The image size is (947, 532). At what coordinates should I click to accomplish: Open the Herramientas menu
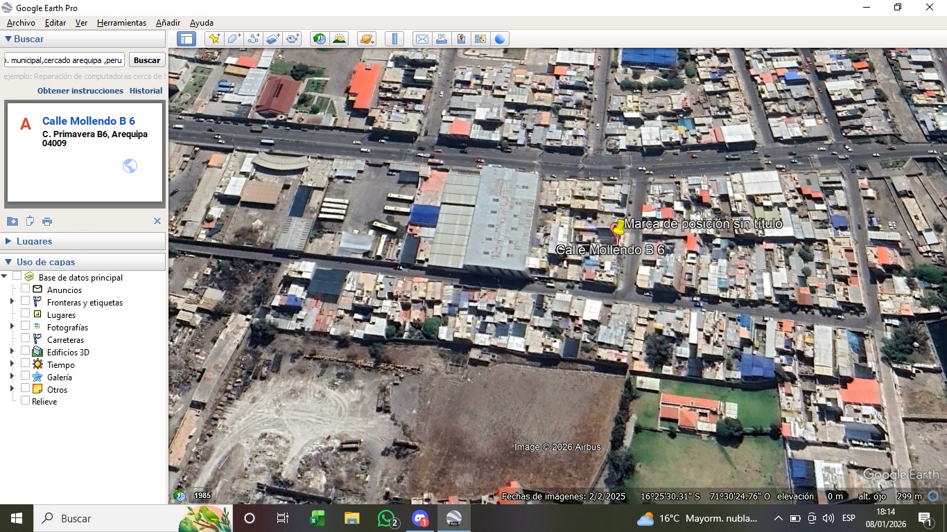tap(121, 23)
